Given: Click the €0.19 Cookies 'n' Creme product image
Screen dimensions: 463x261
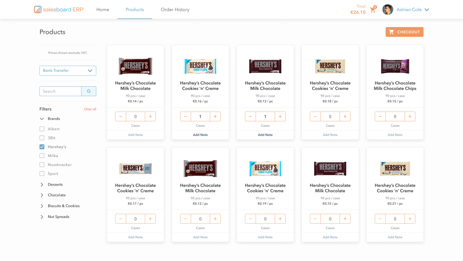Looking at the screenshot, I should coord(265,169).
